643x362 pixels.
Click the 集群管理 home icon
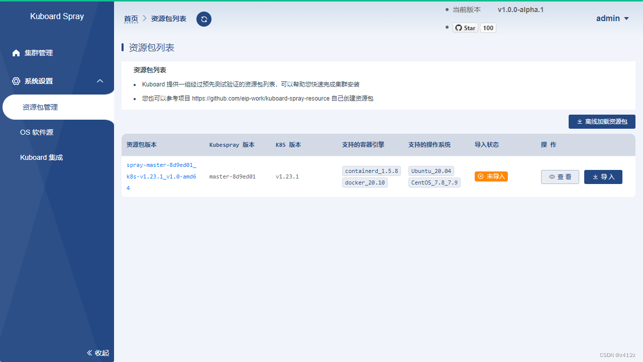16,53
